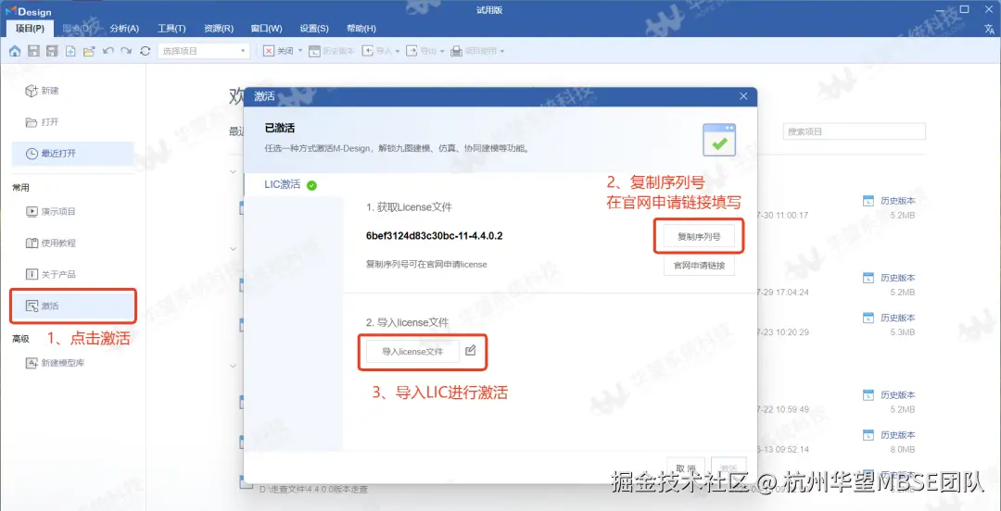Undo the last action
Viewport: 1001px width, 511px height.
click(x=108, y=51)
